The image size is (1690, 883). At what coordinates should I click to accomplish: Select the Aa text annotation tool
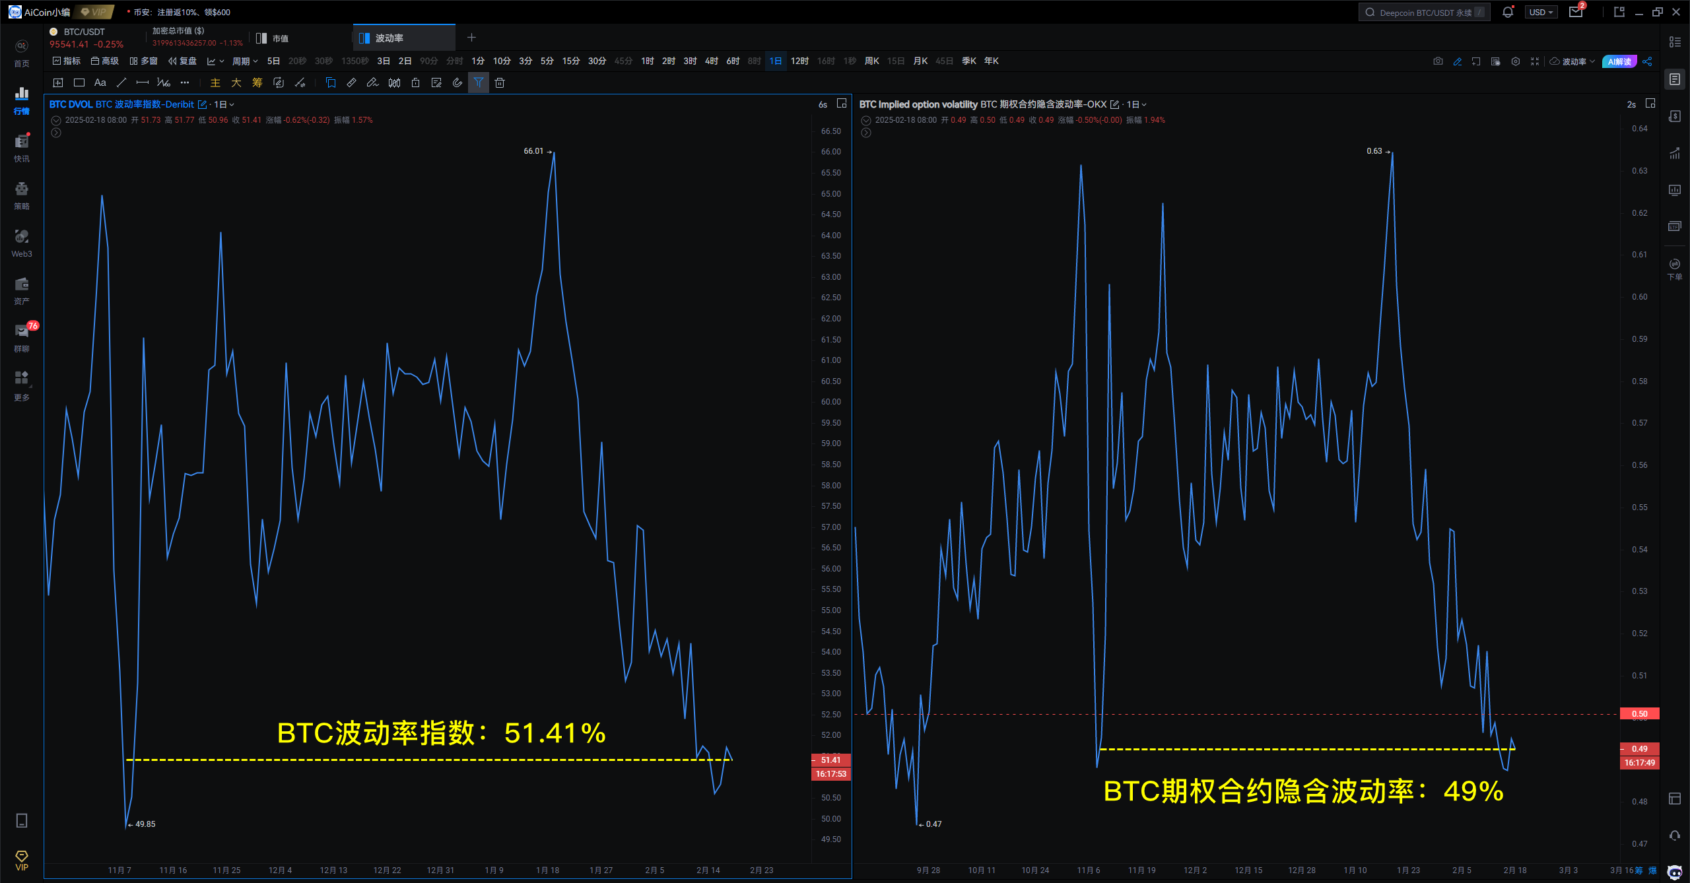click(100, 82)
